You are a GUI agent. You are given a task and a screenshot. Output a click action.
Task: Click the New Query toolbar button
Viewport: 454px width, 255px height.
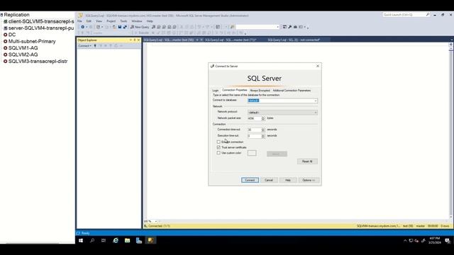140,27
